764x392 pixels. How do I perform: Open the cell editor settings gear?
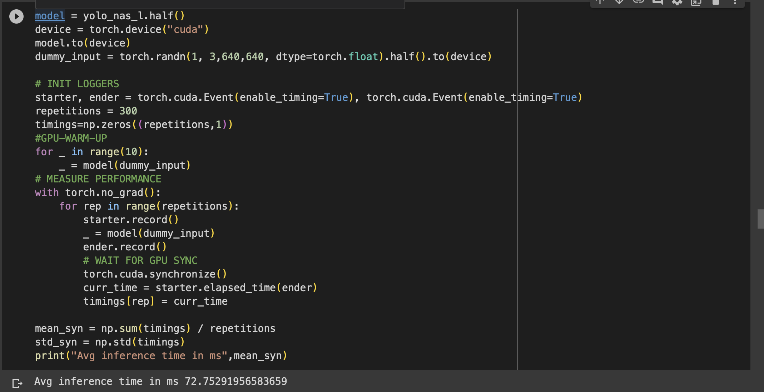click(x=678, y=3)
